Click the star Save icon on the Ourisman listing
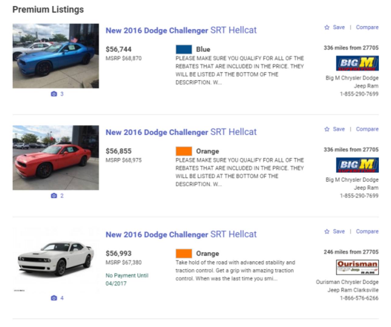 (x=327, y=232)
